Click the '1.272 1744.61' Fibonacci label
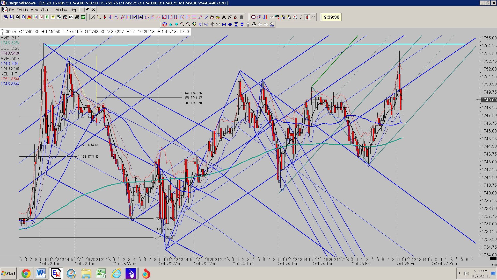Image resolution: width=497 pixels, height=280 pixels. (88, 145)
